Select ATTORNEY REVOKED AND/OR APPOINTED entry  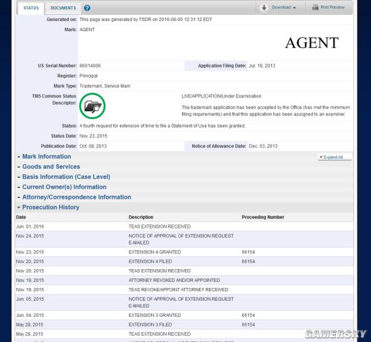pyautogui.click(x=174, y=280)
